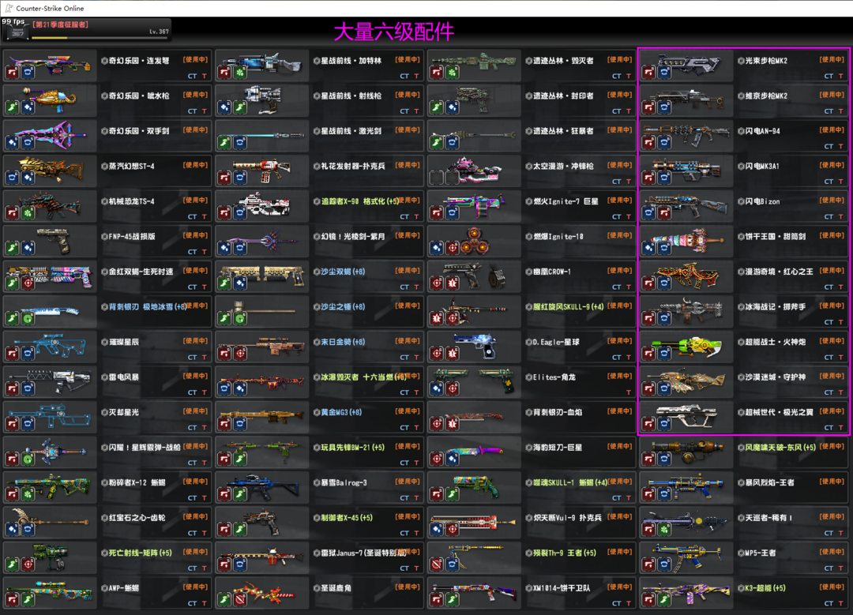Click the T label on 燃火Ignite-7 巨星
The width and height of the screenshot is (853, 615).
pyautogui.click(x=629, y=216)
